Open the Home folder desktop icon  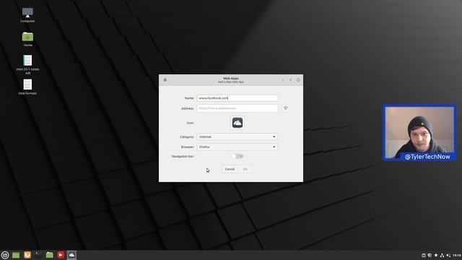[27, 39]
